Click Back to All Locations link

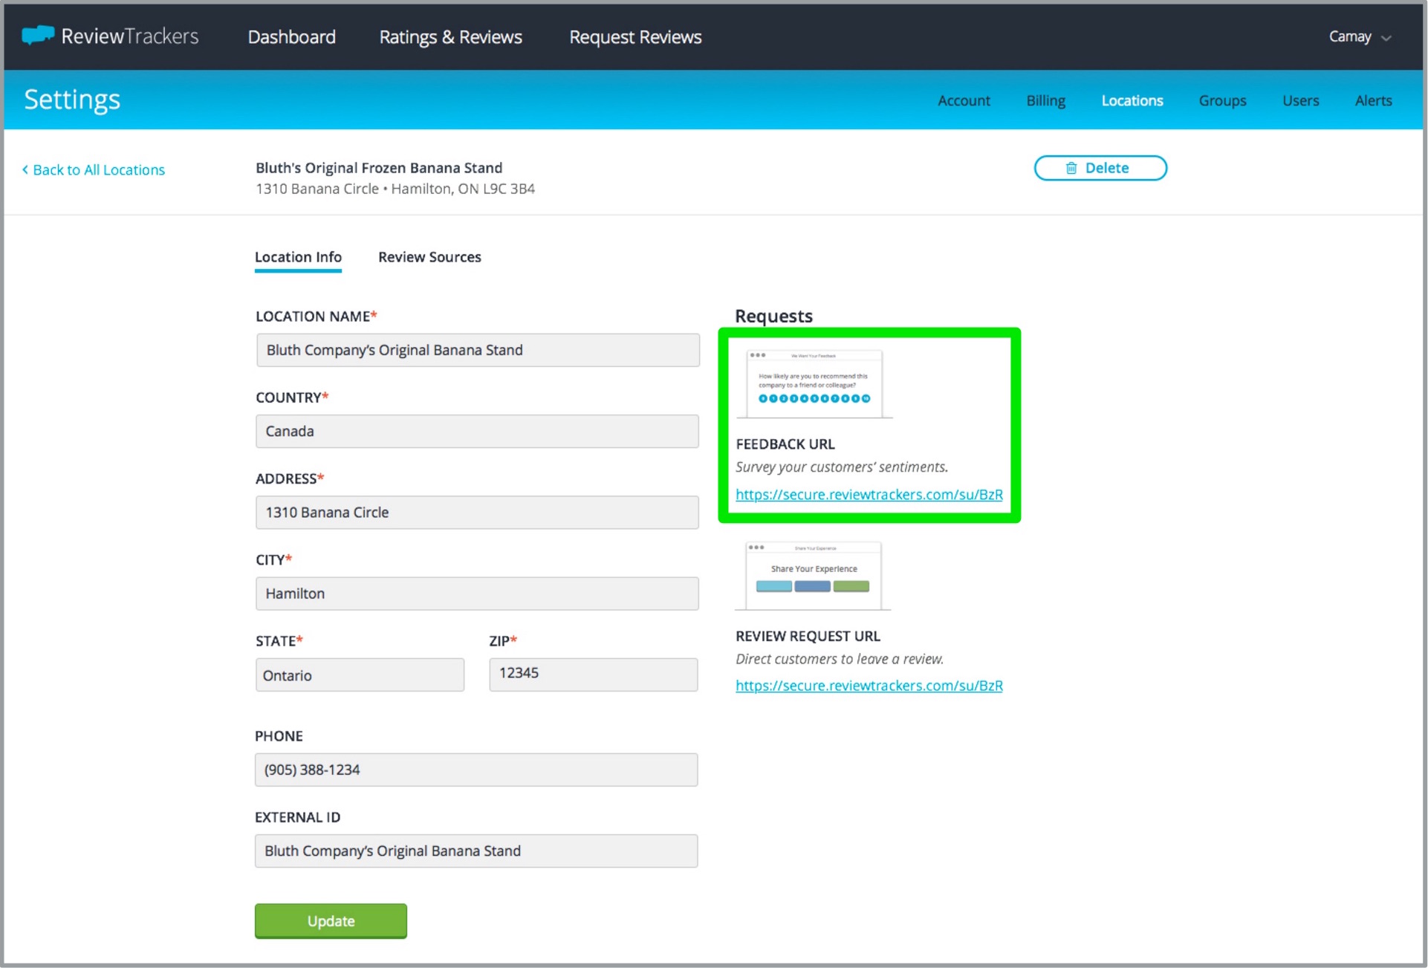pos(93,169)
